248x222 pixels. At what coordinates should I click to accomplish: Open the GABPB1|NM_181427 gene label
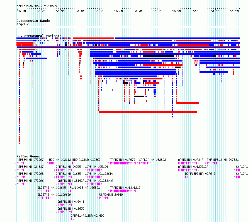coord(71,181)
